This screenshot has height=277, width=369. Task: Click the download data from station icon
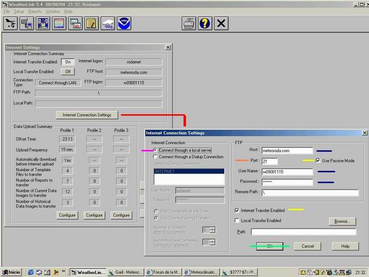pyautogui.click(x=27, y=23)
